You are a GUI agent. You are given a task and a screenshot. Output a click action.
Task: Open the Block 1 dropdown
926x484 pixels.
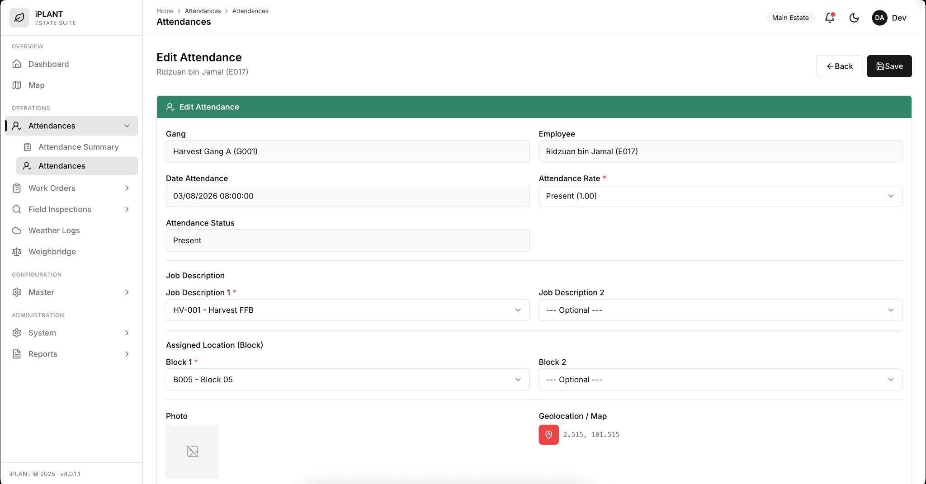tap(348, 380)
